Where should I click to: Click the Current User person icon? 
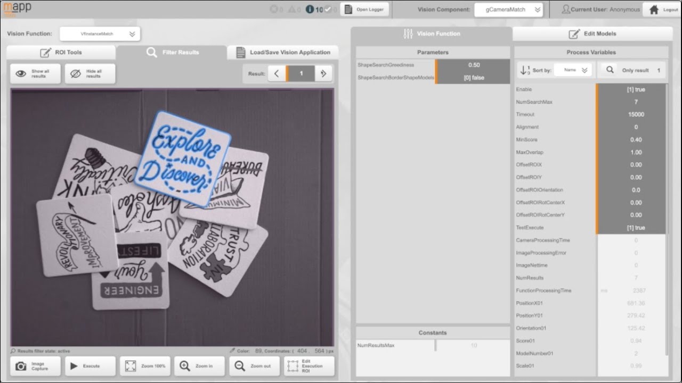(566, 9)
